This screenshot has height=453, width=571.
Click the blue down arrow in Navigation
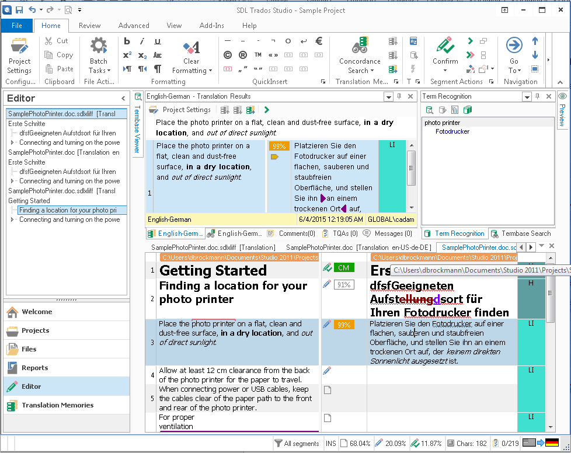pos(535,55)
